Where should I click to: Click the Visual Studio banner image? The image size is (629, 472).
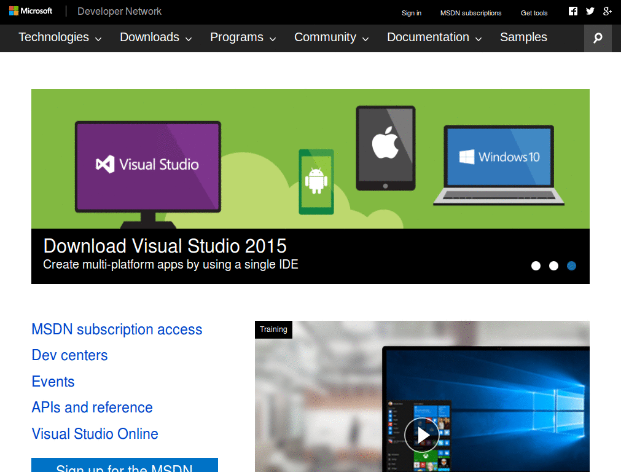point(310,158)
